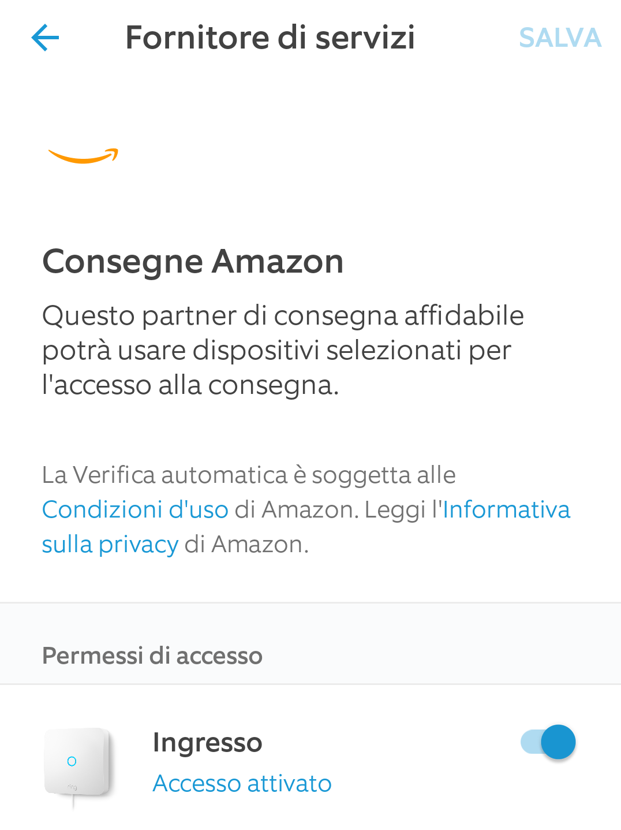Tap the Ingresso device name
Screen dimensions: 621x830
tap(207, 742)
